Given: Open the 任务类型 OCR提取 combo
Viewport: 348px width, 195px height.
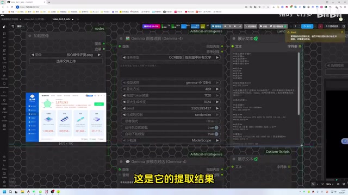Looking at the screenshot, I should coord(171,57).
